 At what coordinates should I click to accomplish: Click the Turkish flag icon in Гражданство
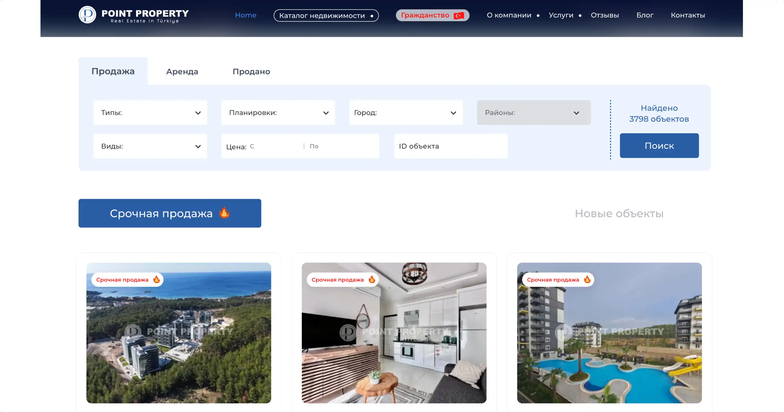[459, 16]
